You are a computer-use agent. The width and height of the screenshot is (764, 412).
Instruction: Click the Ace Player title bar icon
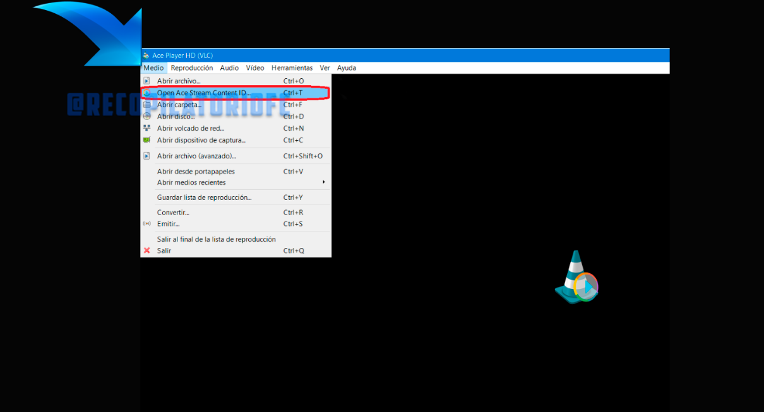146,56
